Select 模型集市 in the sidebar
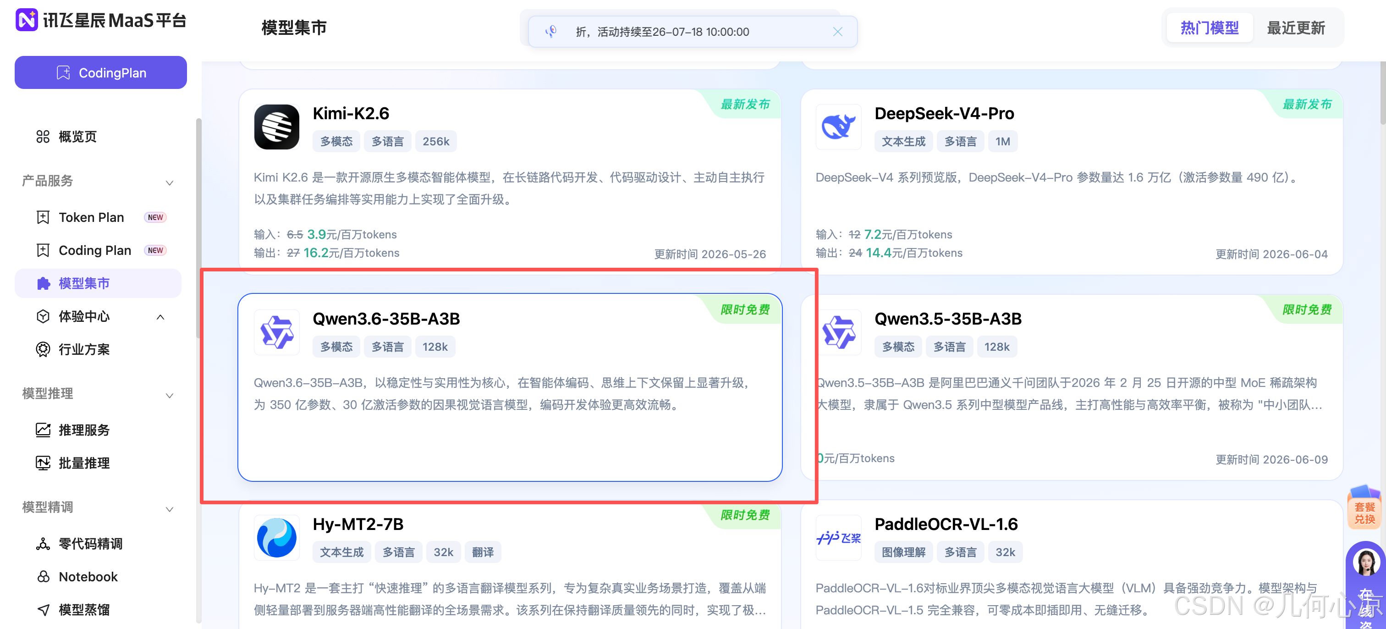The image size is (1386, 629). [98, 284]
